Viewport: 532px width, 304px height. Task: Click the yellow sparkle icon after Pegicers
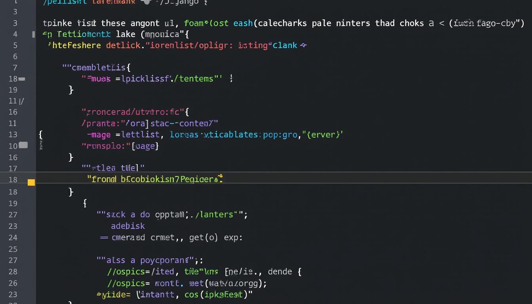coord(220,179)
